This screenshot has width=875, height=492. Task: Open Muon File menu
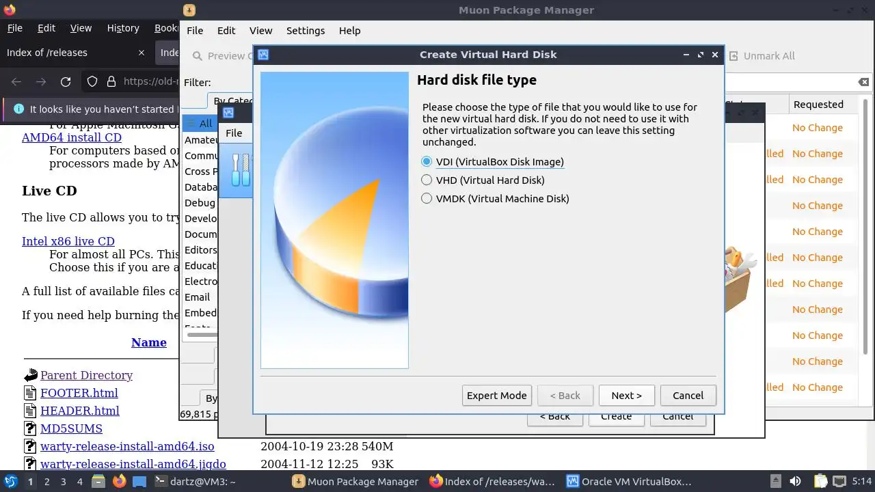tap(195, 31)
